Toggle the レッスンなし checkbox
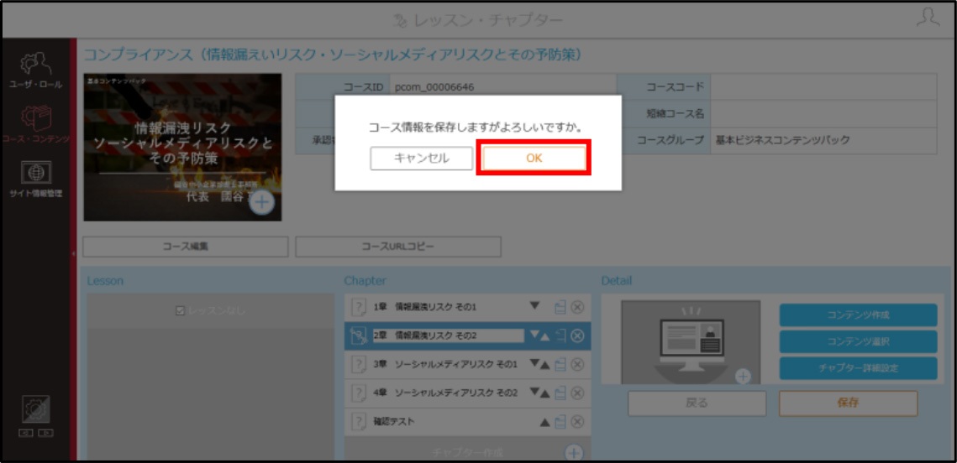 180,310
